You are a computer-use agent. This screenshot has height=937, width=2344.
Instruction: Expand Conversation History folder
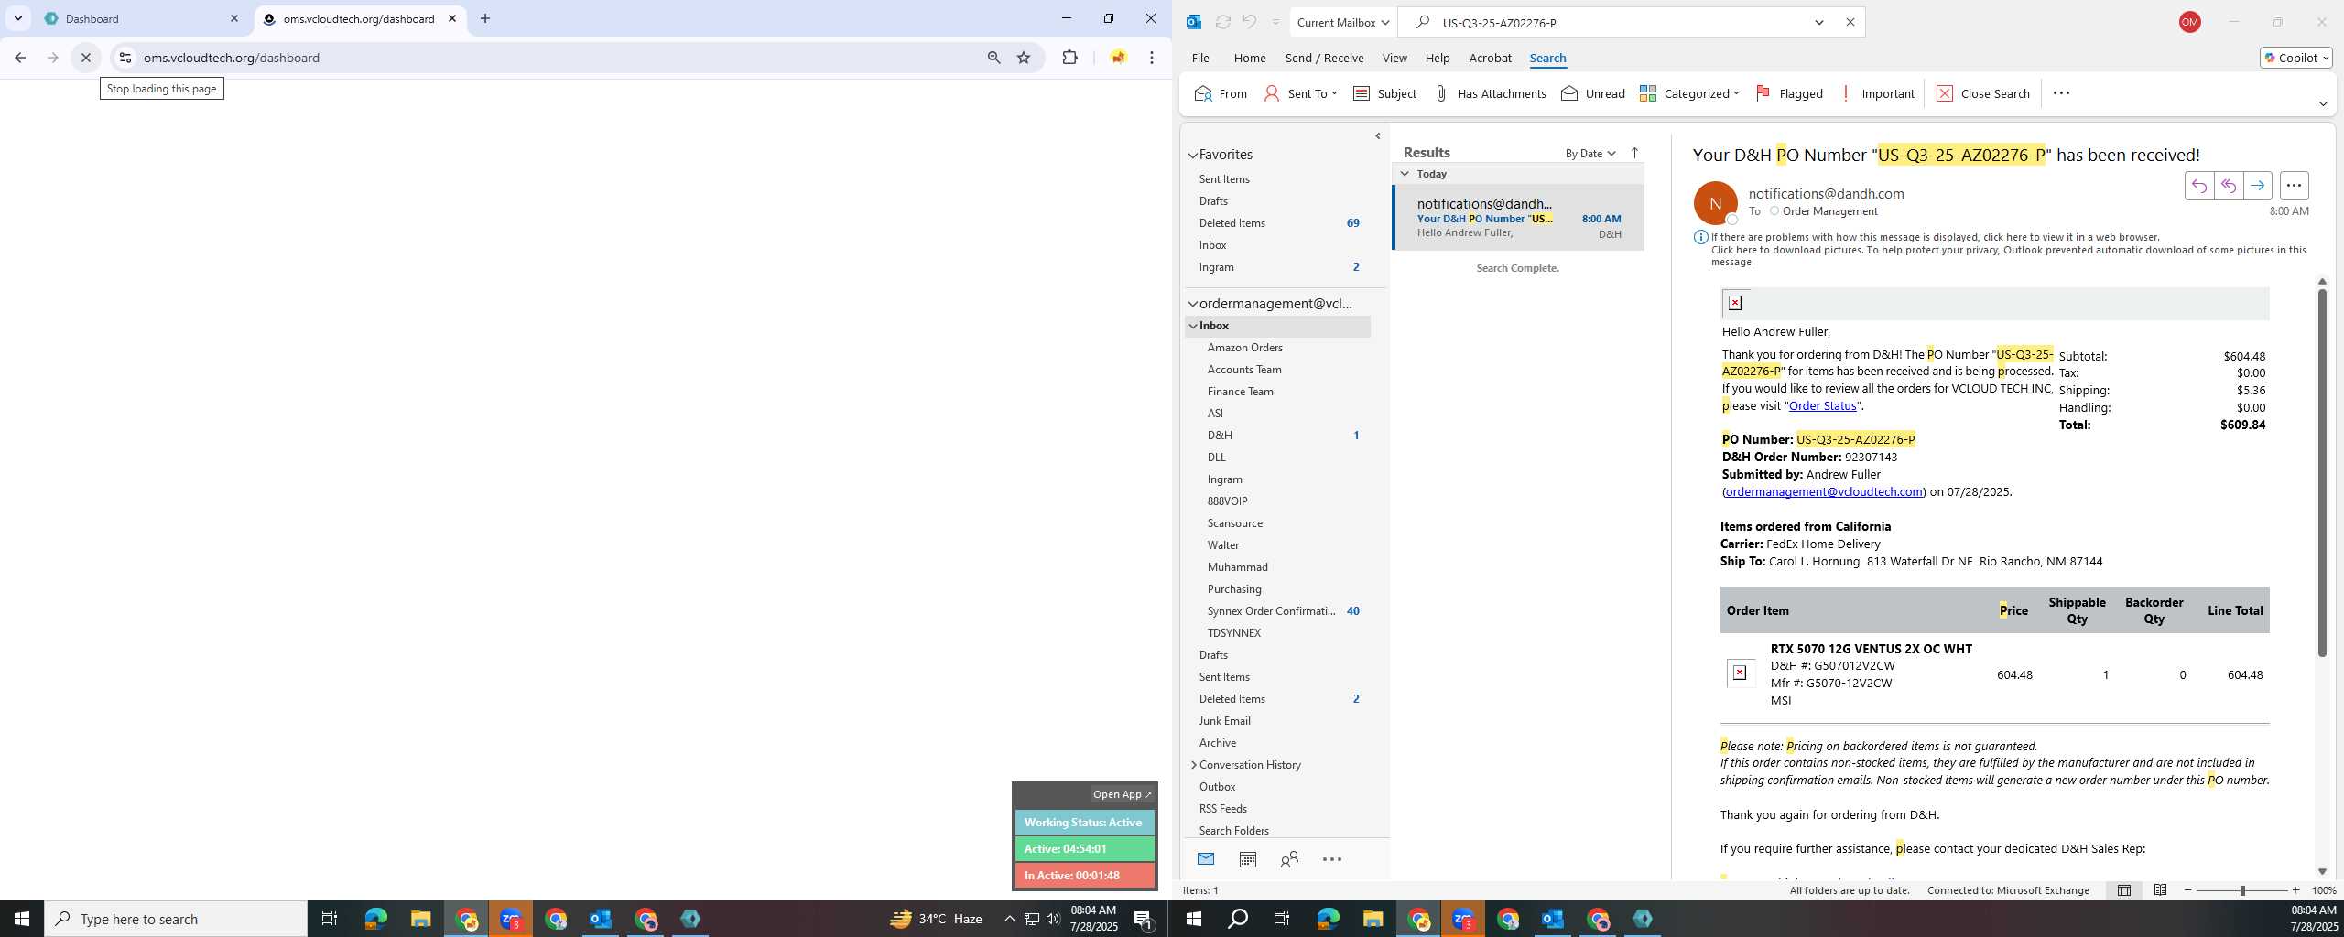[1193, 765]
